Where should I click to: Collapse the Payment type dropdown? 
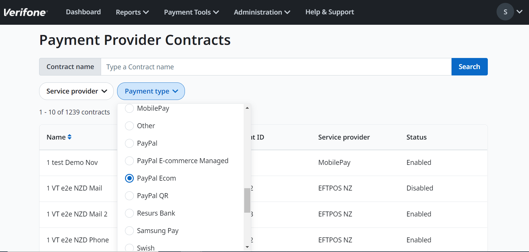click(x=151, y=91)
